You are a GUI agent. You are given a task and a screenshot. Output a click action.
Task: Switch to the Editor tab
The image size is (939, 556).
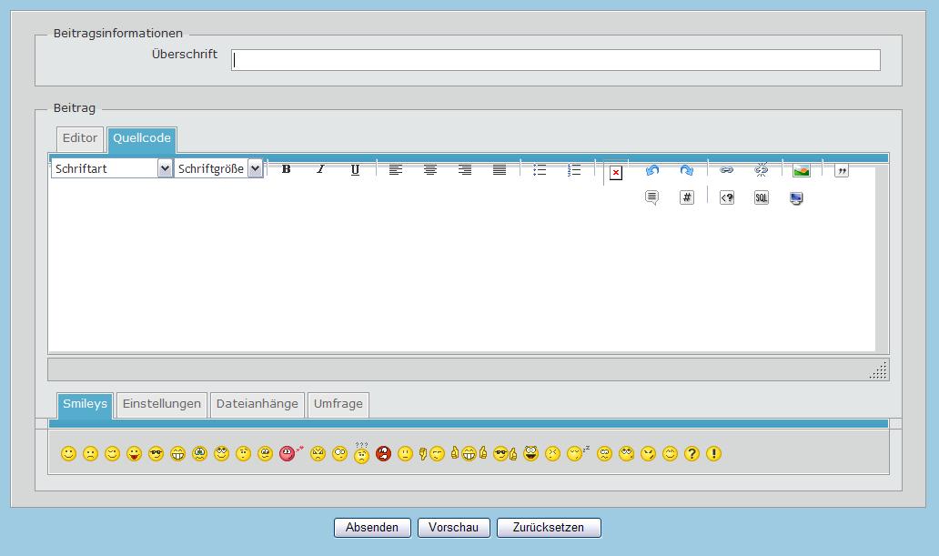click(80, 138)
